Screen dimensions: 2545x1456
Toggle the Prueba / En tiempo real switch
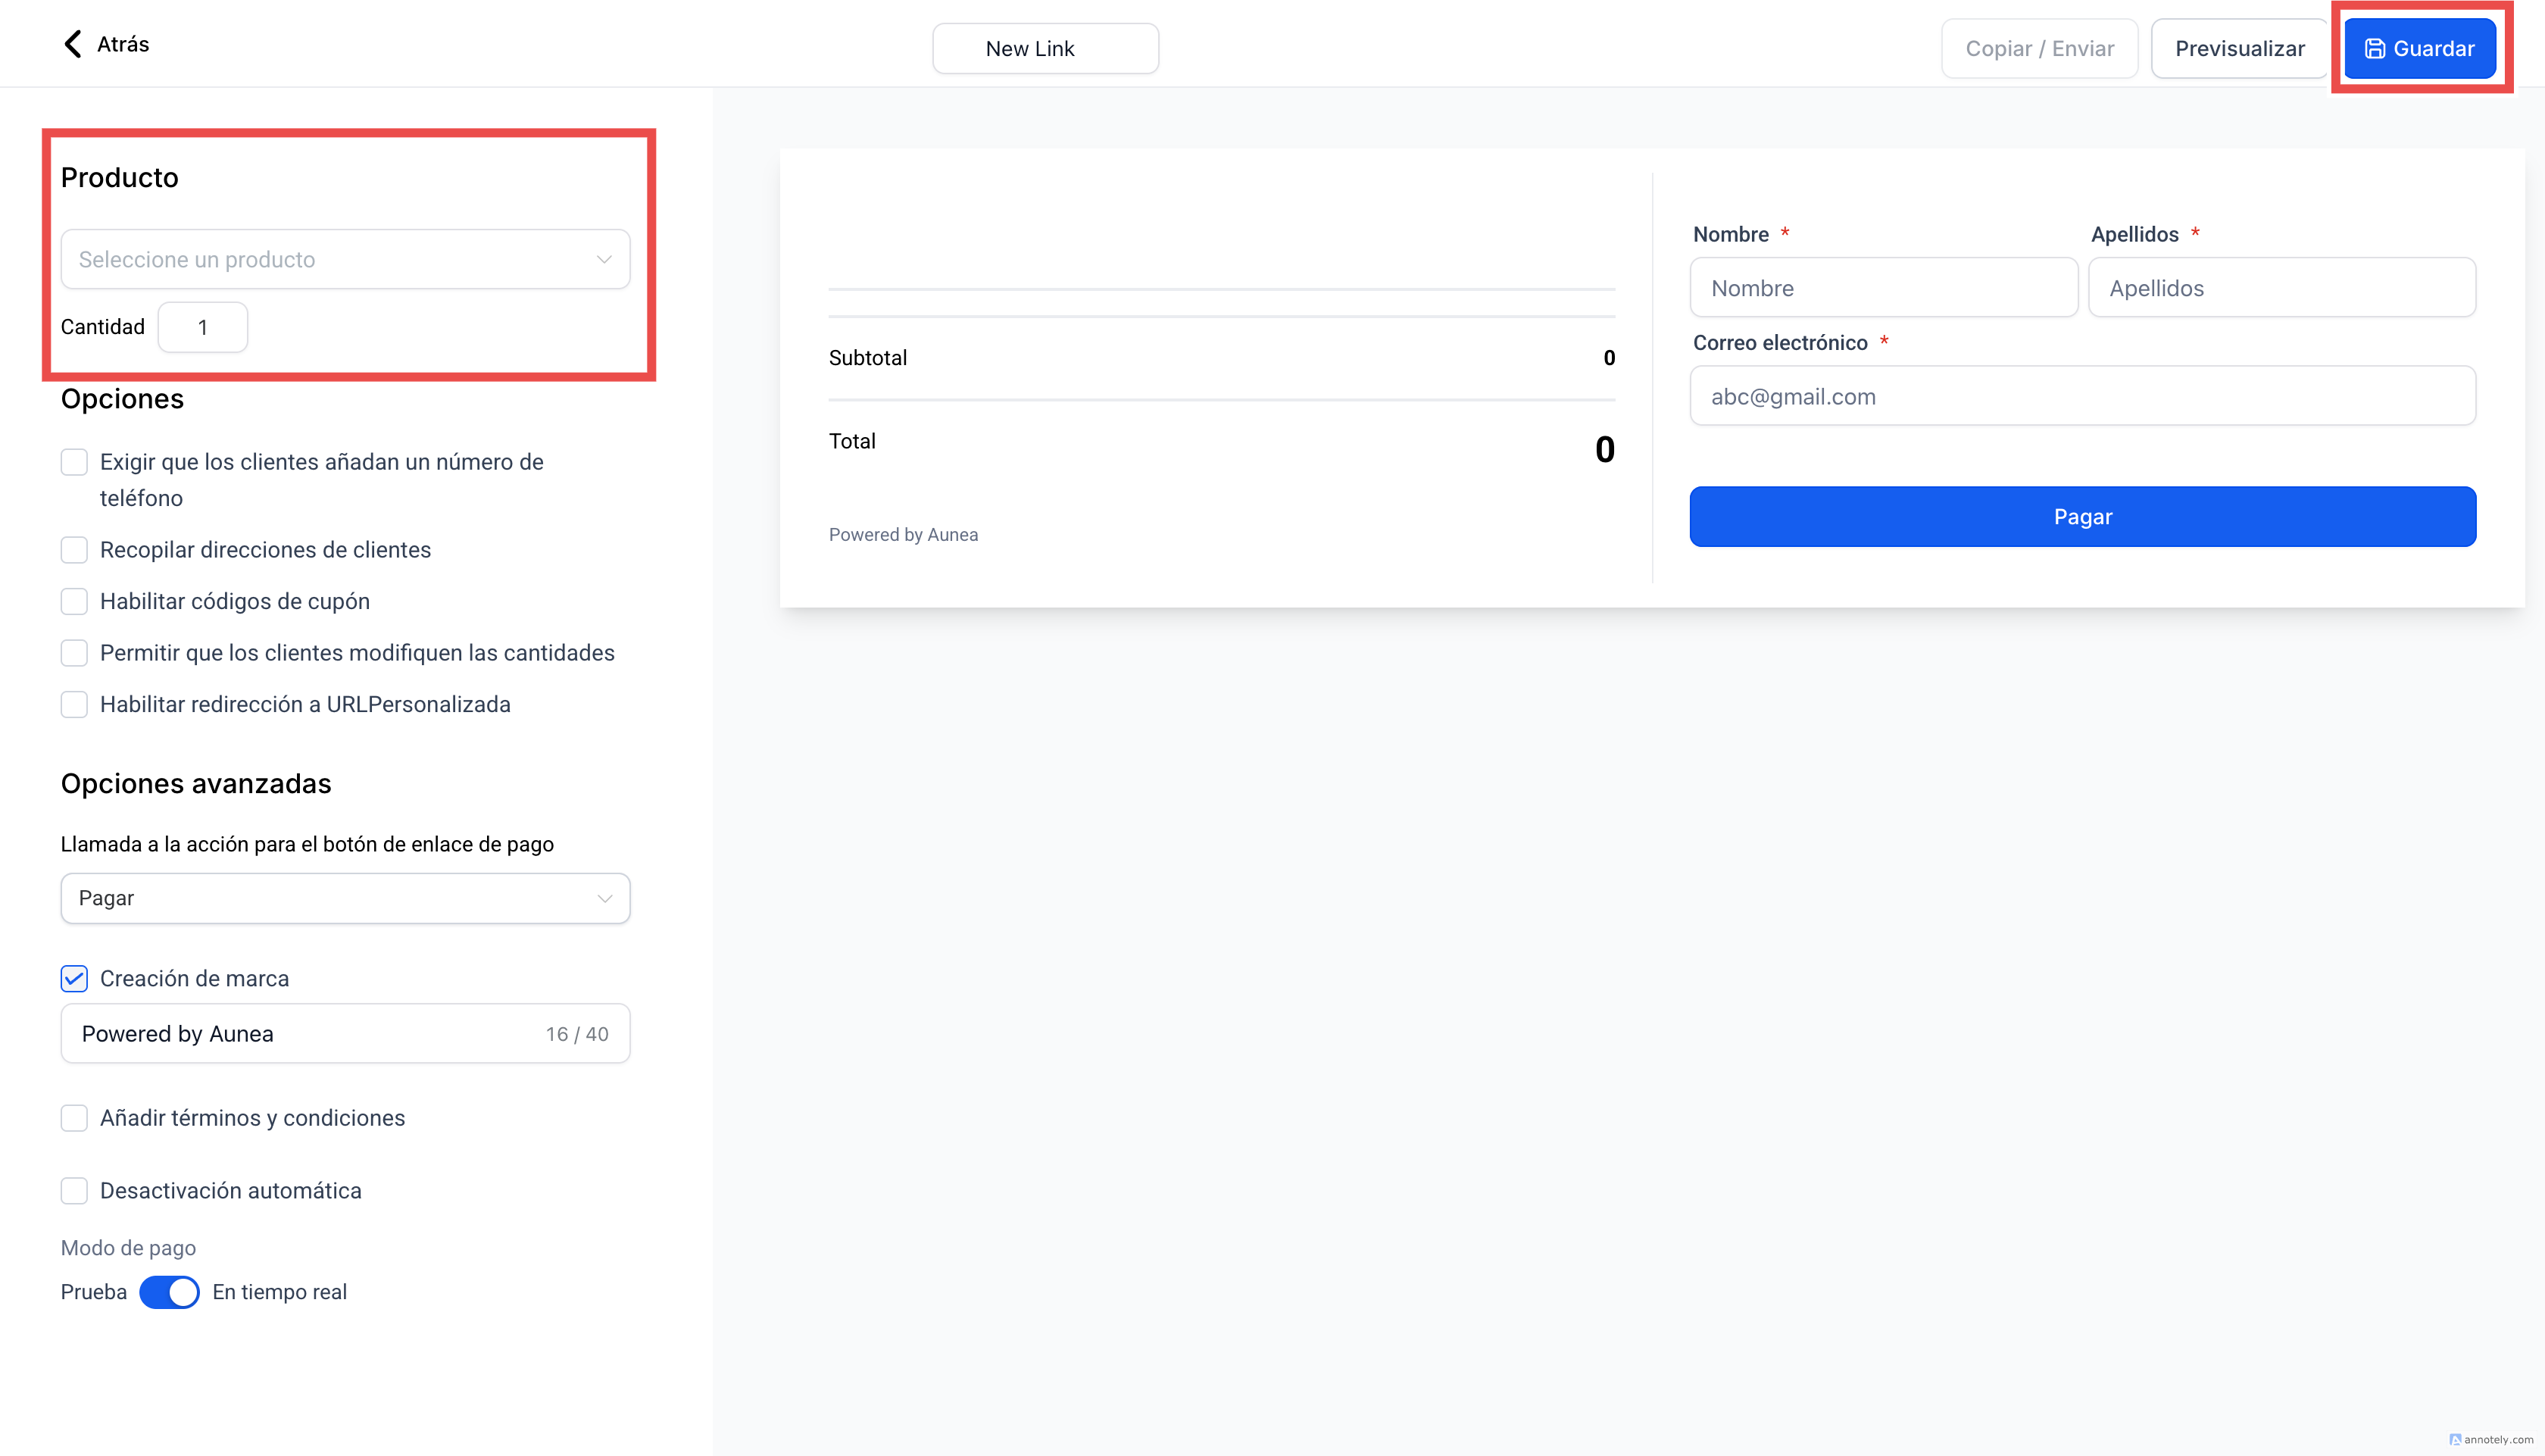(x=169, y=1292)
